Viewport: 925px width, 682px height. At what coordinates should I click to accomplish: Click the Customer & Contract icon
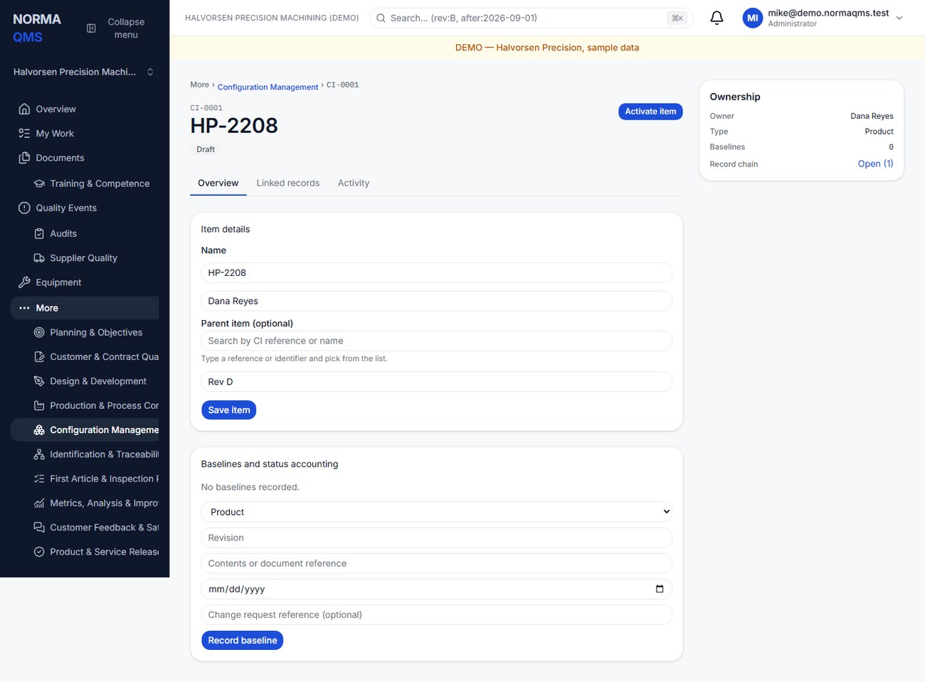[39, 357]
